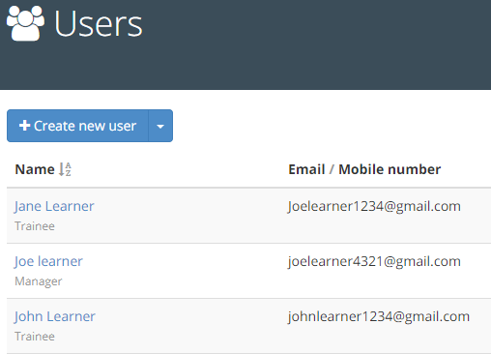Click the blank area of Joe learner's row

coord(187,271)
